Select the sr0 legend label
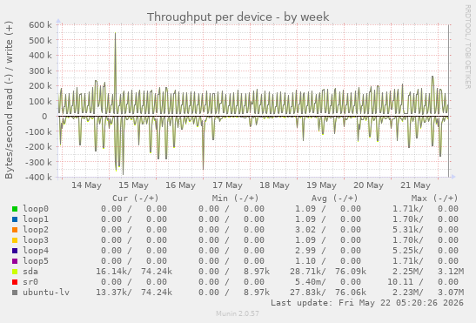This screenshot has width=476, height=323. point(30,282)
